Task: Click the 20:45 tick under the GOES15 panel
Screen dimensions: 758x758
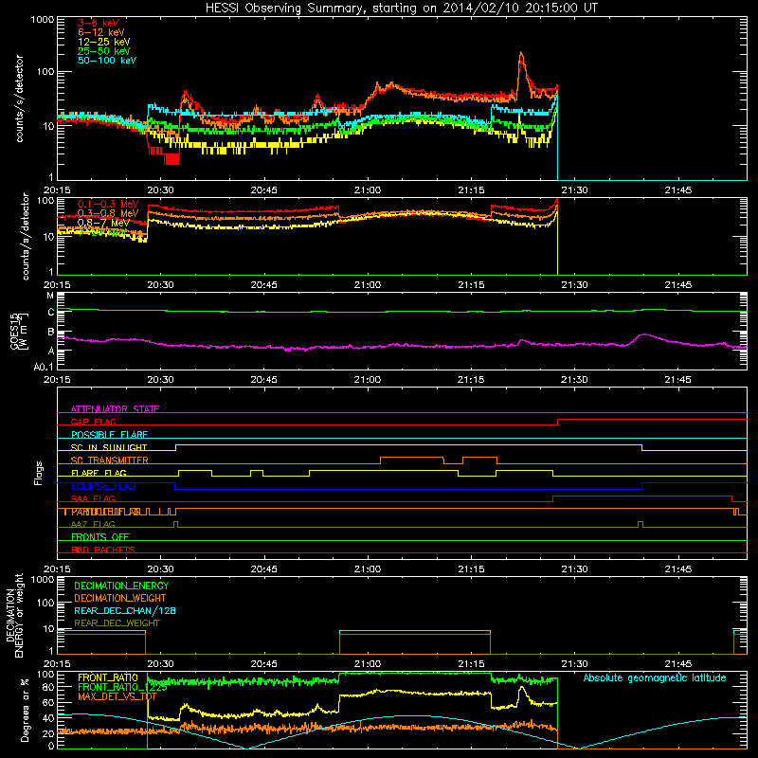Action: point(264,380)
